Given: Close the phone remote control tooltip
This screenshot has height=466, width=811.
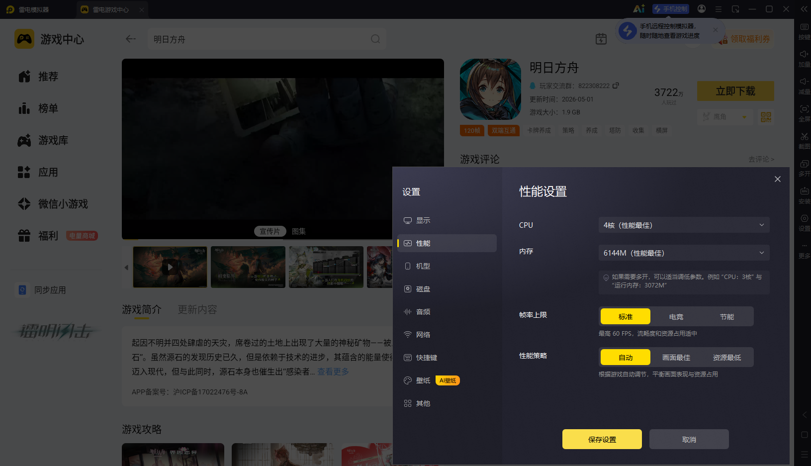Looking at the screenshot, I should click(x=716, y=30).
